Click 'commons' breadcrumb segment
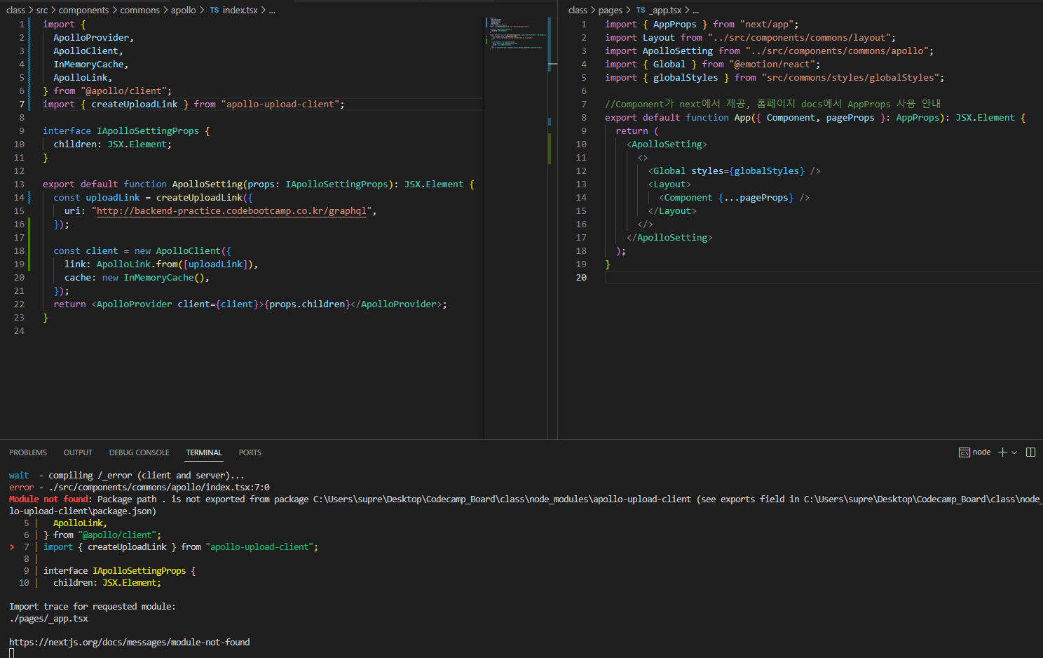Viewport: 1043px width, 658px height. coord(139,11)
